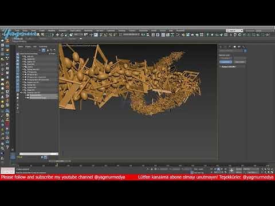
Task: Click the object name field in the command panel
Action: tap(231, 51)
